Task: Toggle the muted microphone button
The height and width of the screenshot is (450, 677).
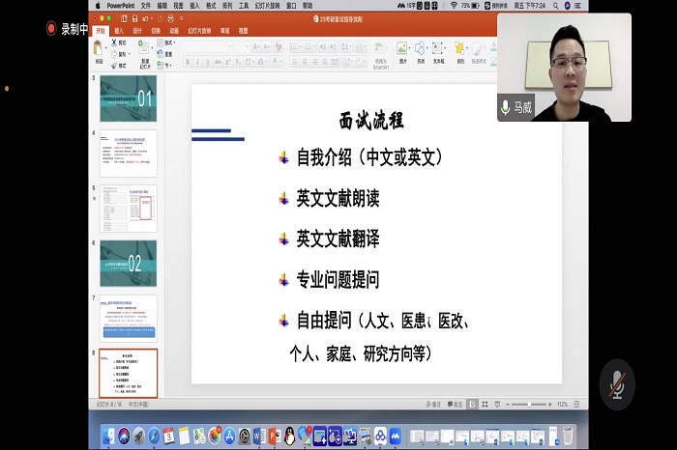Action: (616, 384)
